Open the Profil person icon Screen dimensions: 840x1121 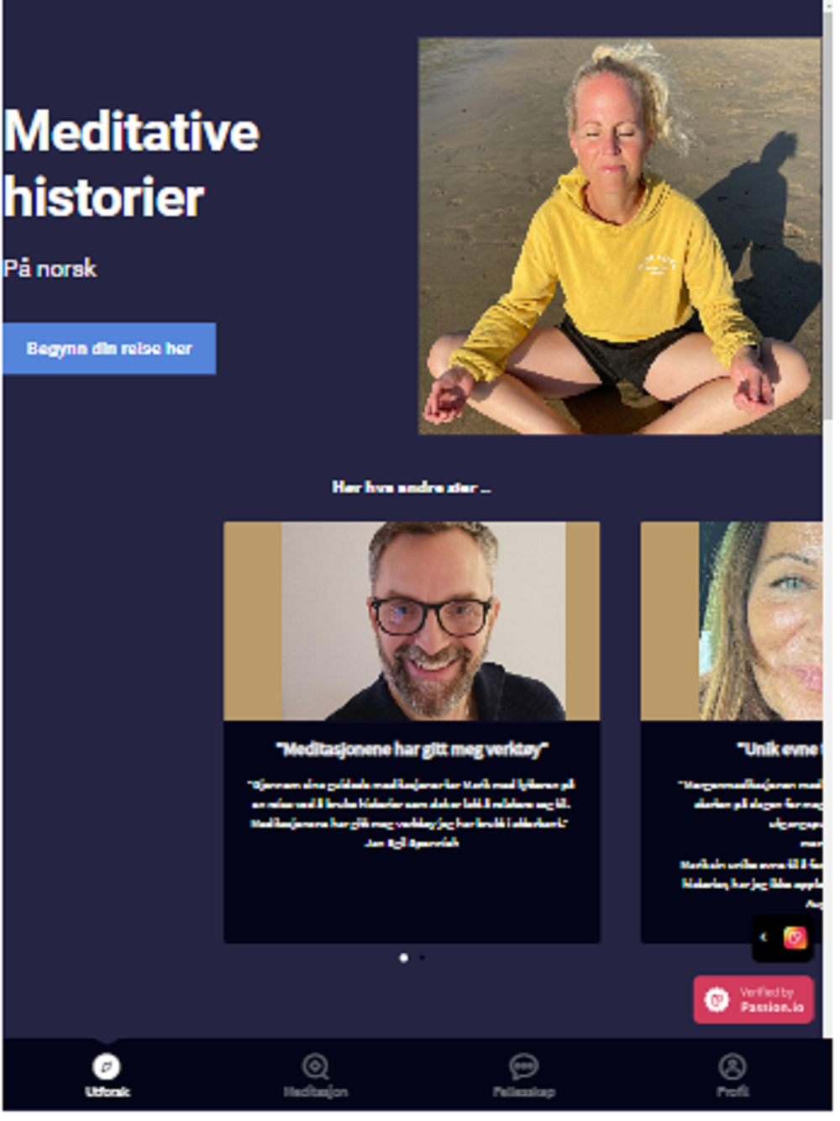tap(732, 1066)
